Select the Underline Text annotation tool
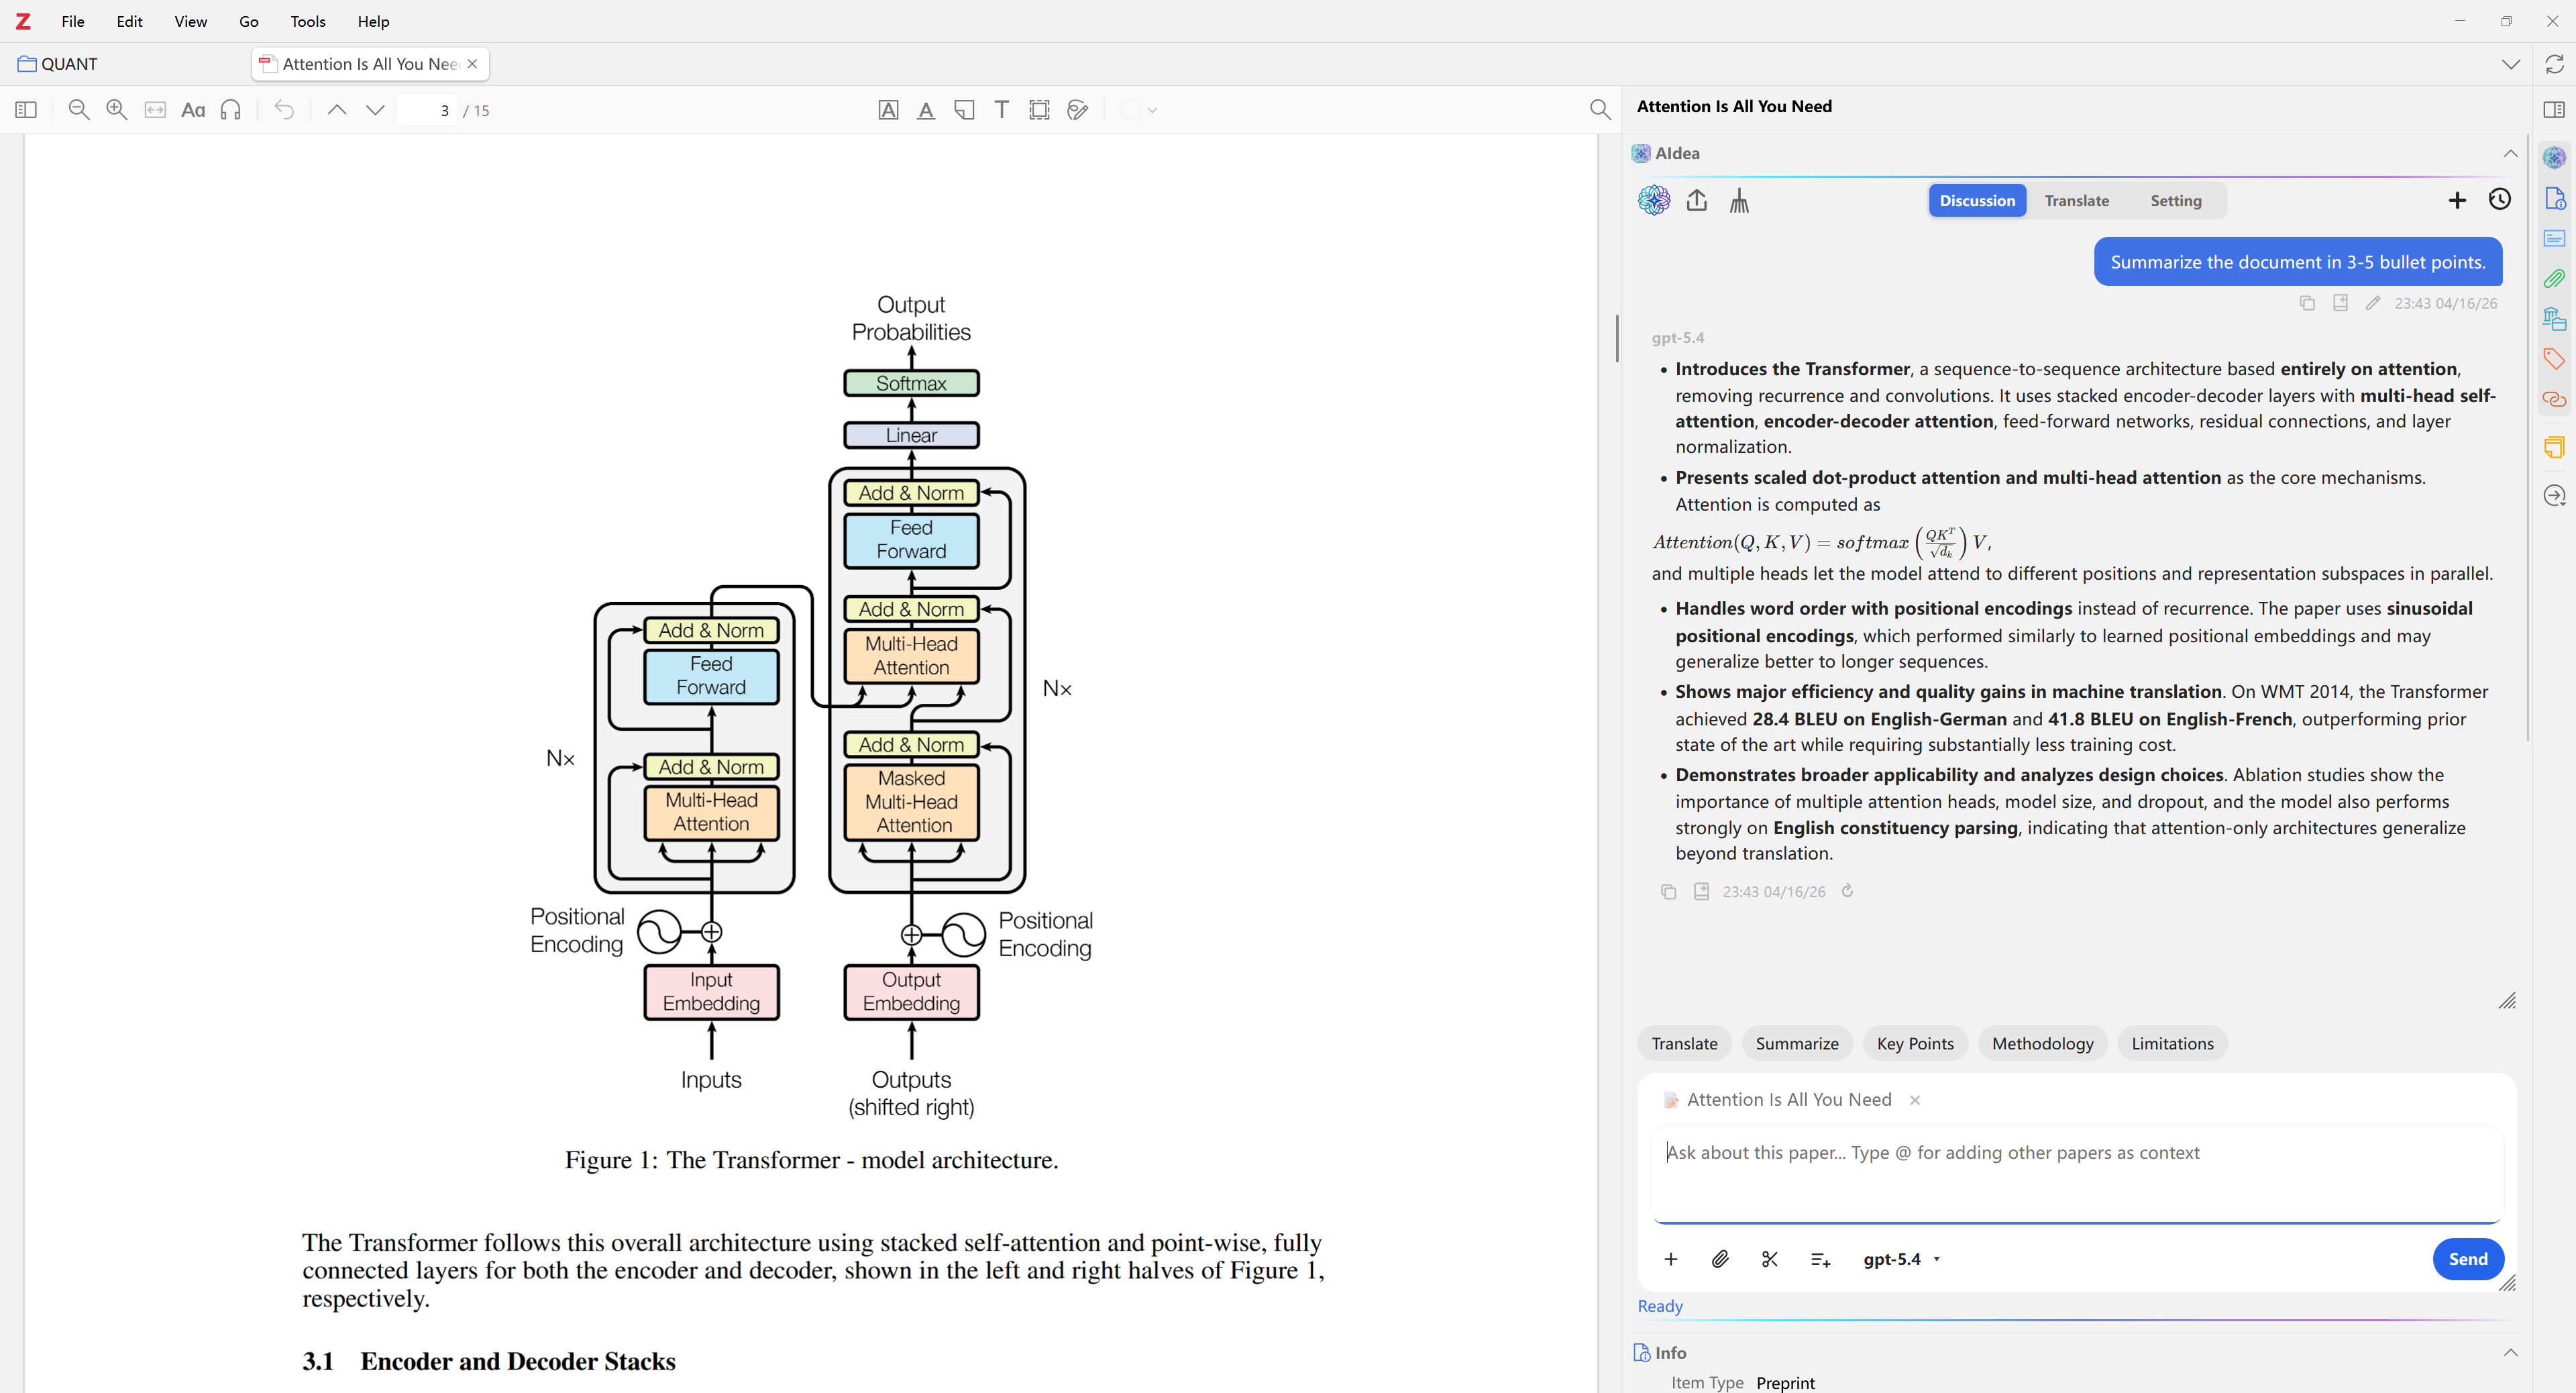Screen dimensions: 2576x1393 click(926, 110)
